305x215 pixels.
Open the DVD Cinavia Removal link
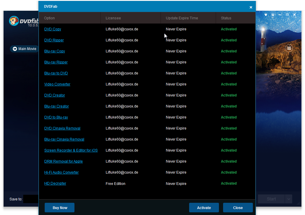[62, 128]
